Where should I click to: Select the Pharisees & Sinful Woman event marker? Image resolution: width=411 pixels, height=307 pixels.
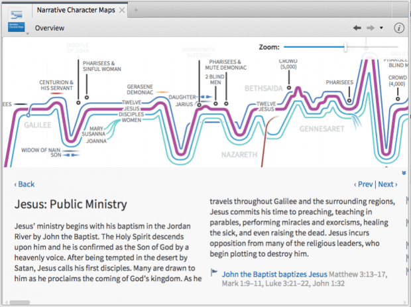coord(85,99)
